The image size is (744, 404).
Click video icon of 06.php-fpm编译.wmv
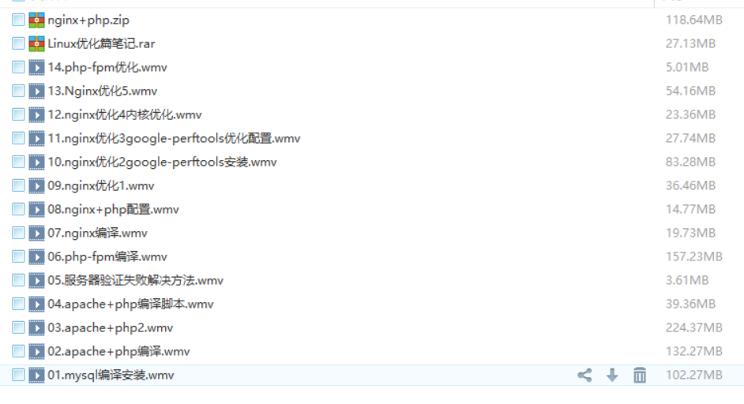click(x=36, y=256)
